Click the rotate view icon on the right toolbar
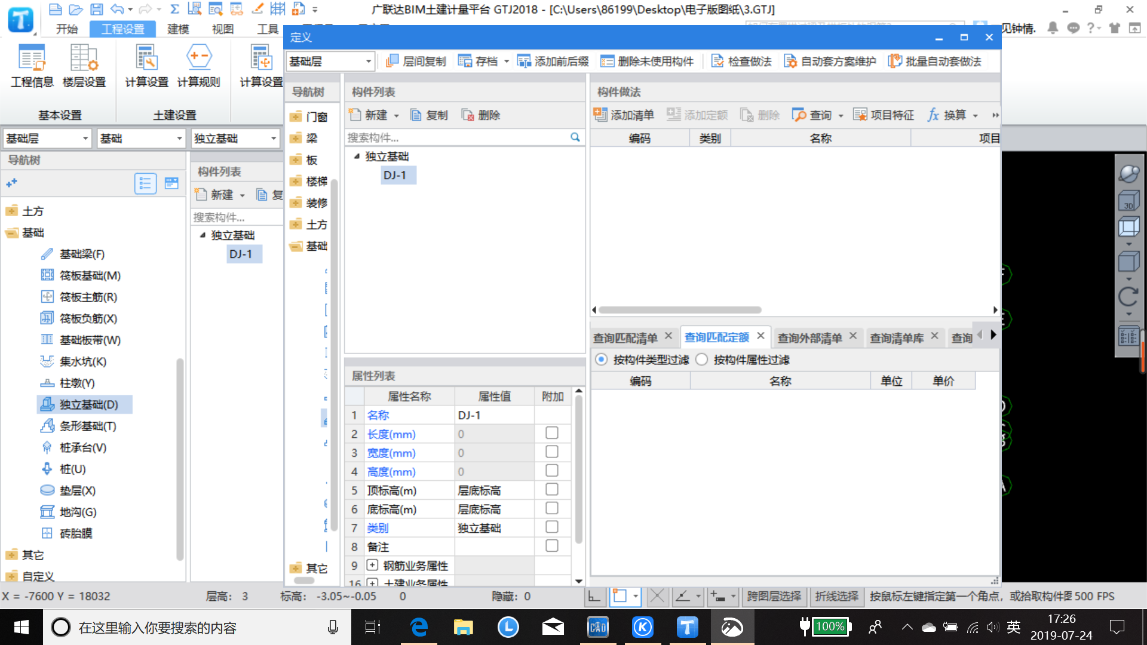 click(1128, 296)
